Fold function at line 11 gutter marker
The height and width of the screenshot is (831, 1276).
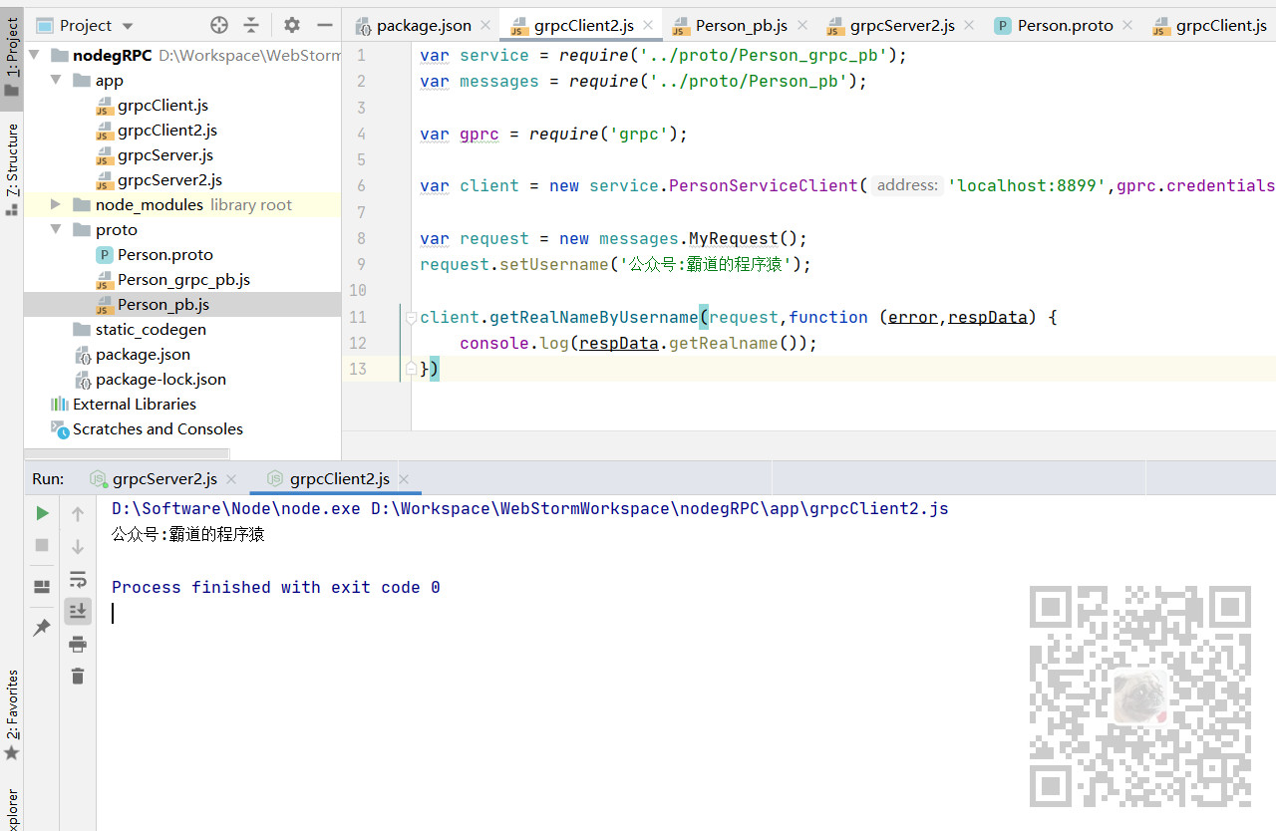[x=410, y=317]
